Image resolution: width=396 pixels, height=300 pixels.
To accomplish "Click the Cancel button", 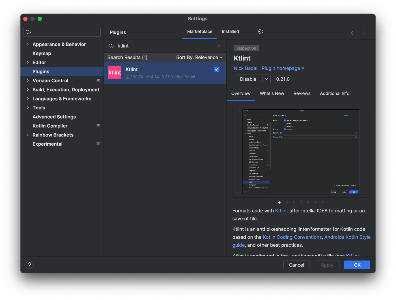I will pos(296,265).
